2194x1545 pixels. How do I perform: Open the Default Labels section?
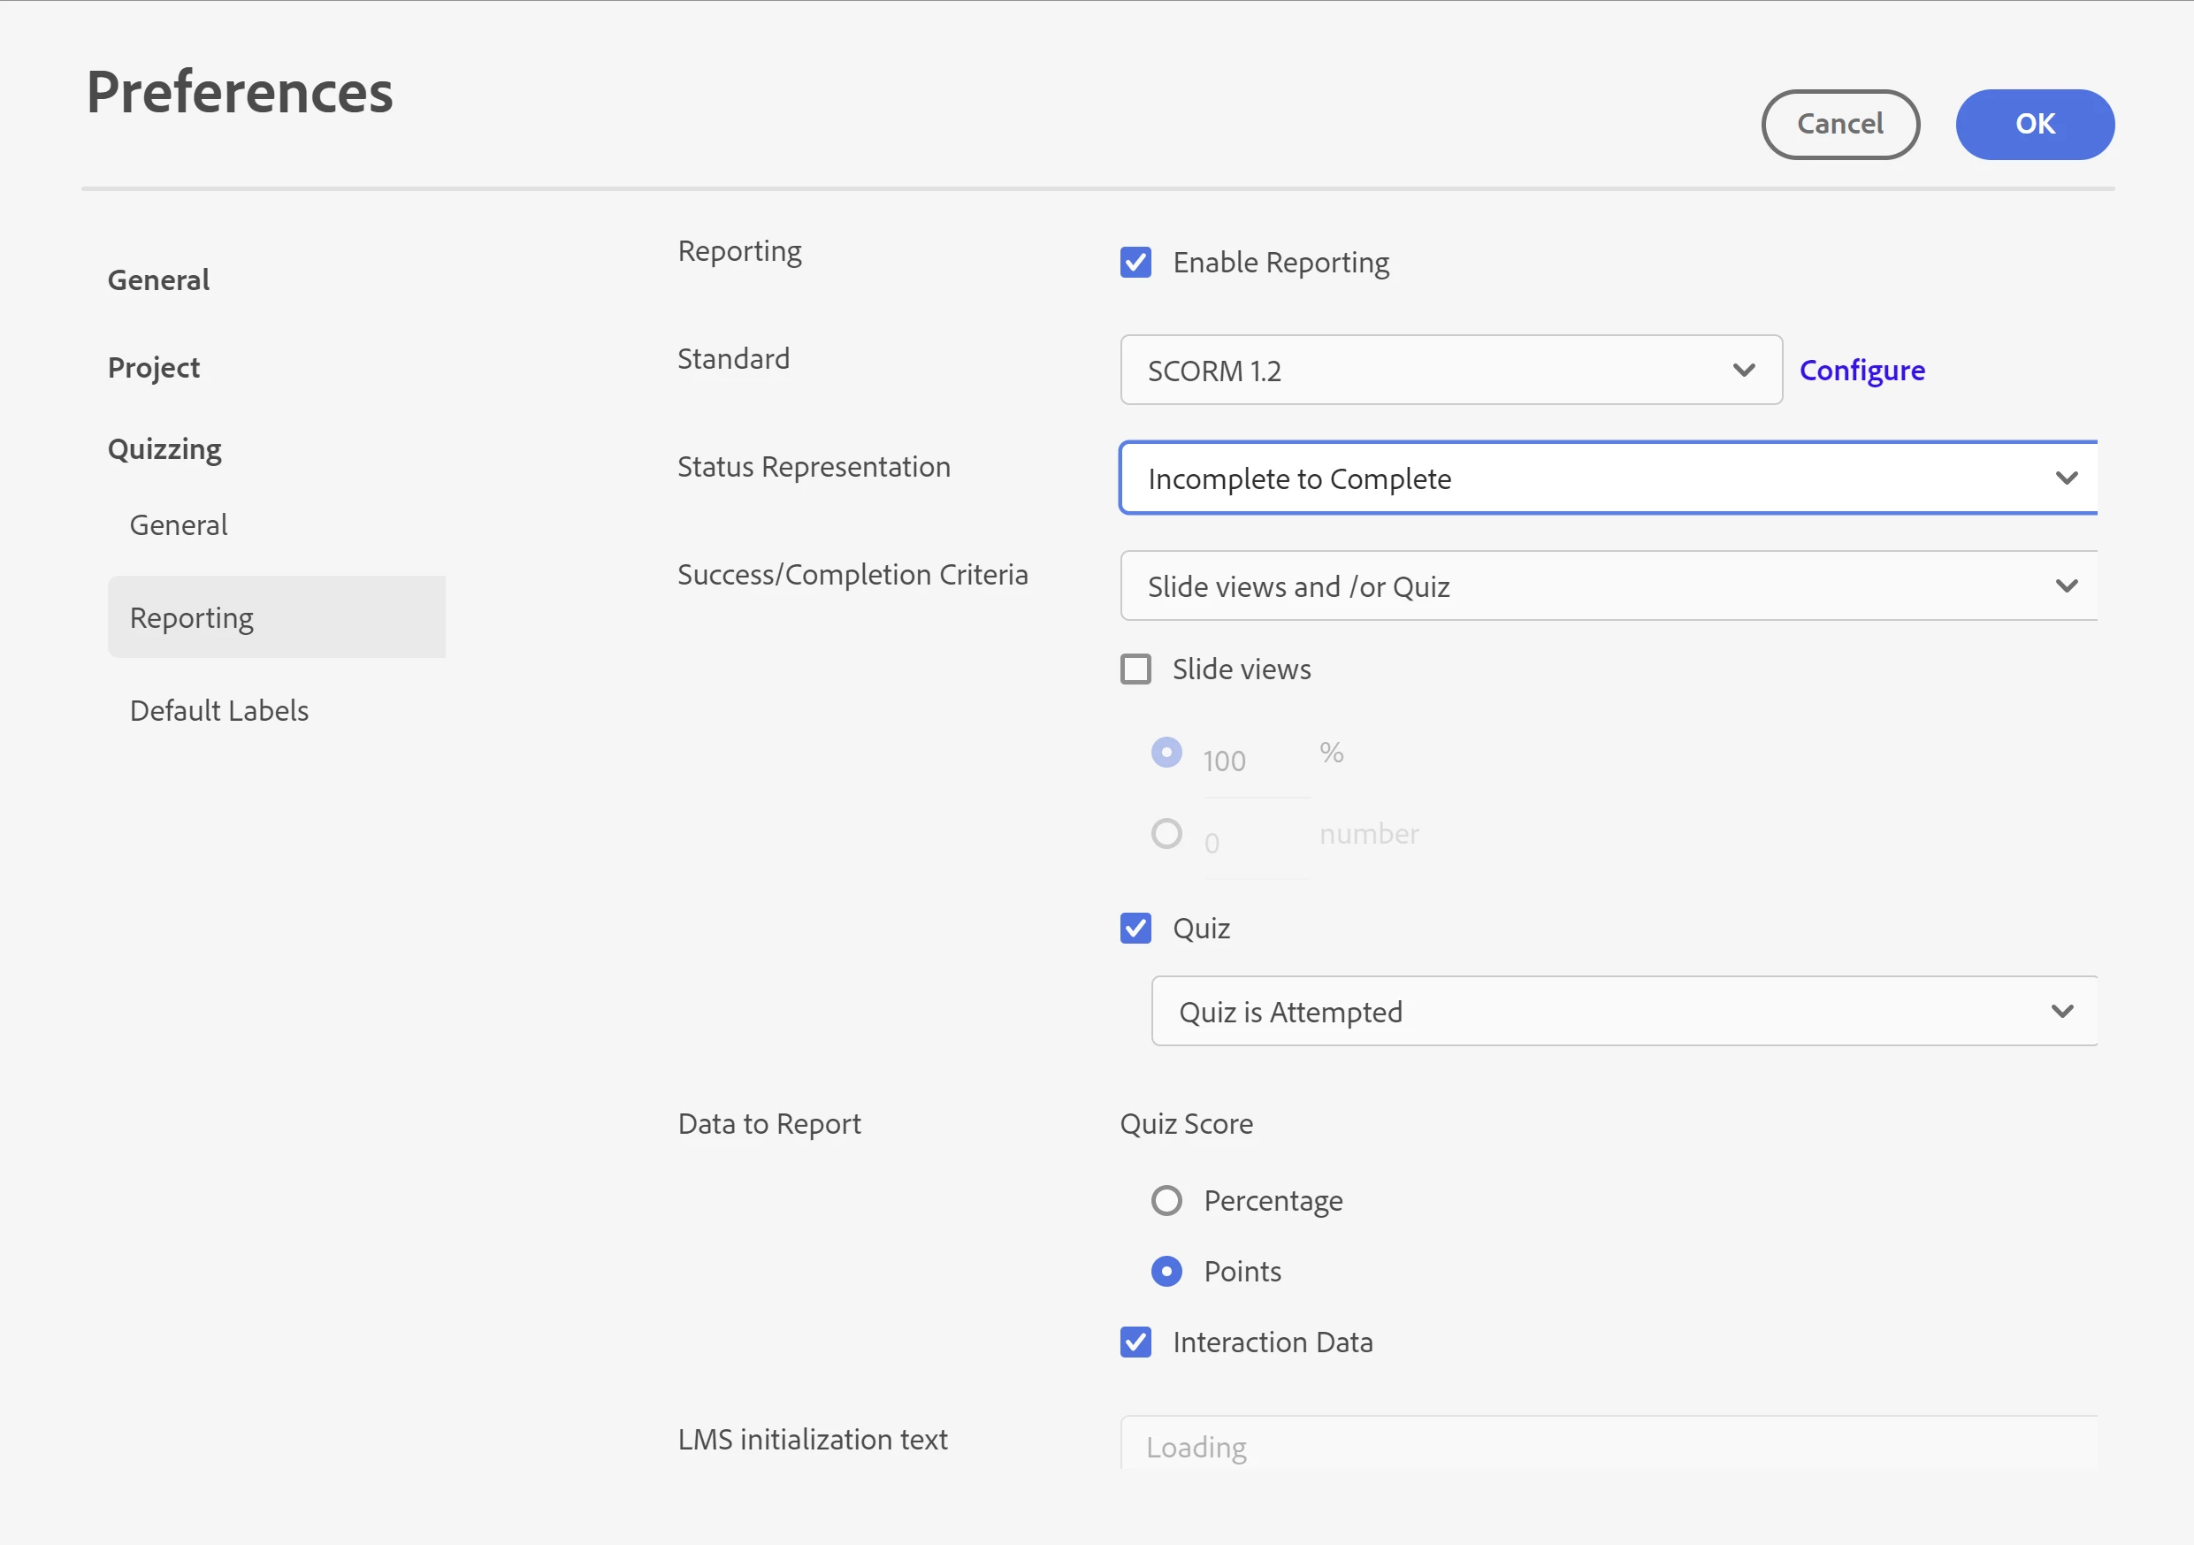click(218, 711)
